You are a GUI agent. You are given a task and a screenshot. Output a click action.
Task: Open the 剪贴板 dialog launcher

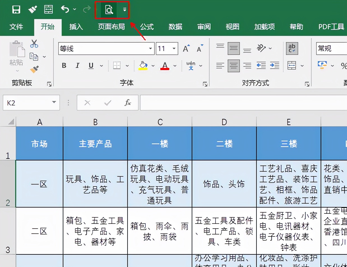(x=49, y=84)
